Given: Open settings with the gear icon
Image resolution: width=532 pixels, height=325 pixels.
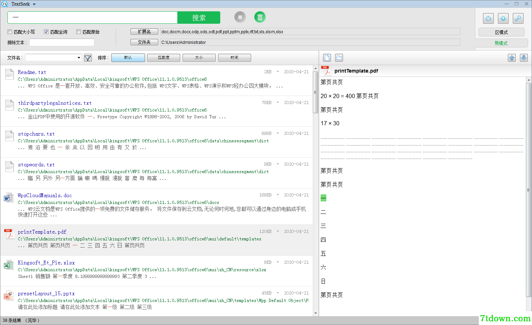Looking at the screenshot, I should 503,18.
